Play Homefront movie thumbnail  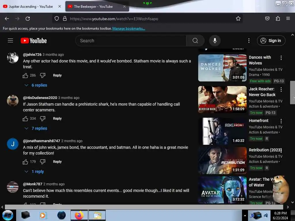pyautogui.click(x=222, y=131)
